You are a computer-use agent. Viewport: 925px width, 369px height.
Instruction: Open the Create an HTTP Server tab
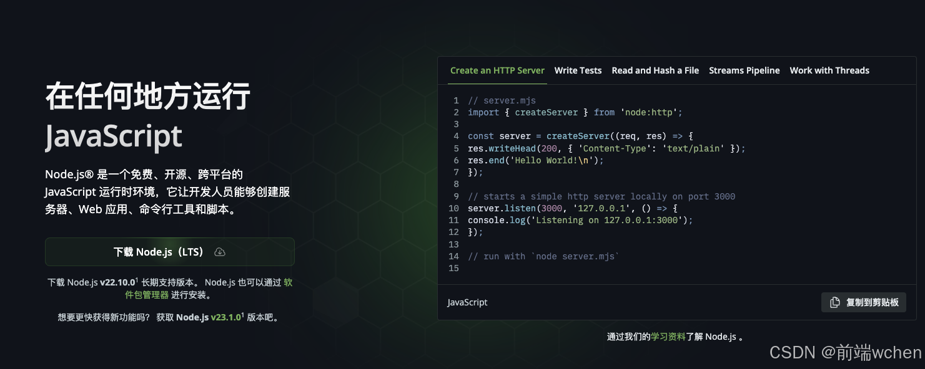(497, 70)
